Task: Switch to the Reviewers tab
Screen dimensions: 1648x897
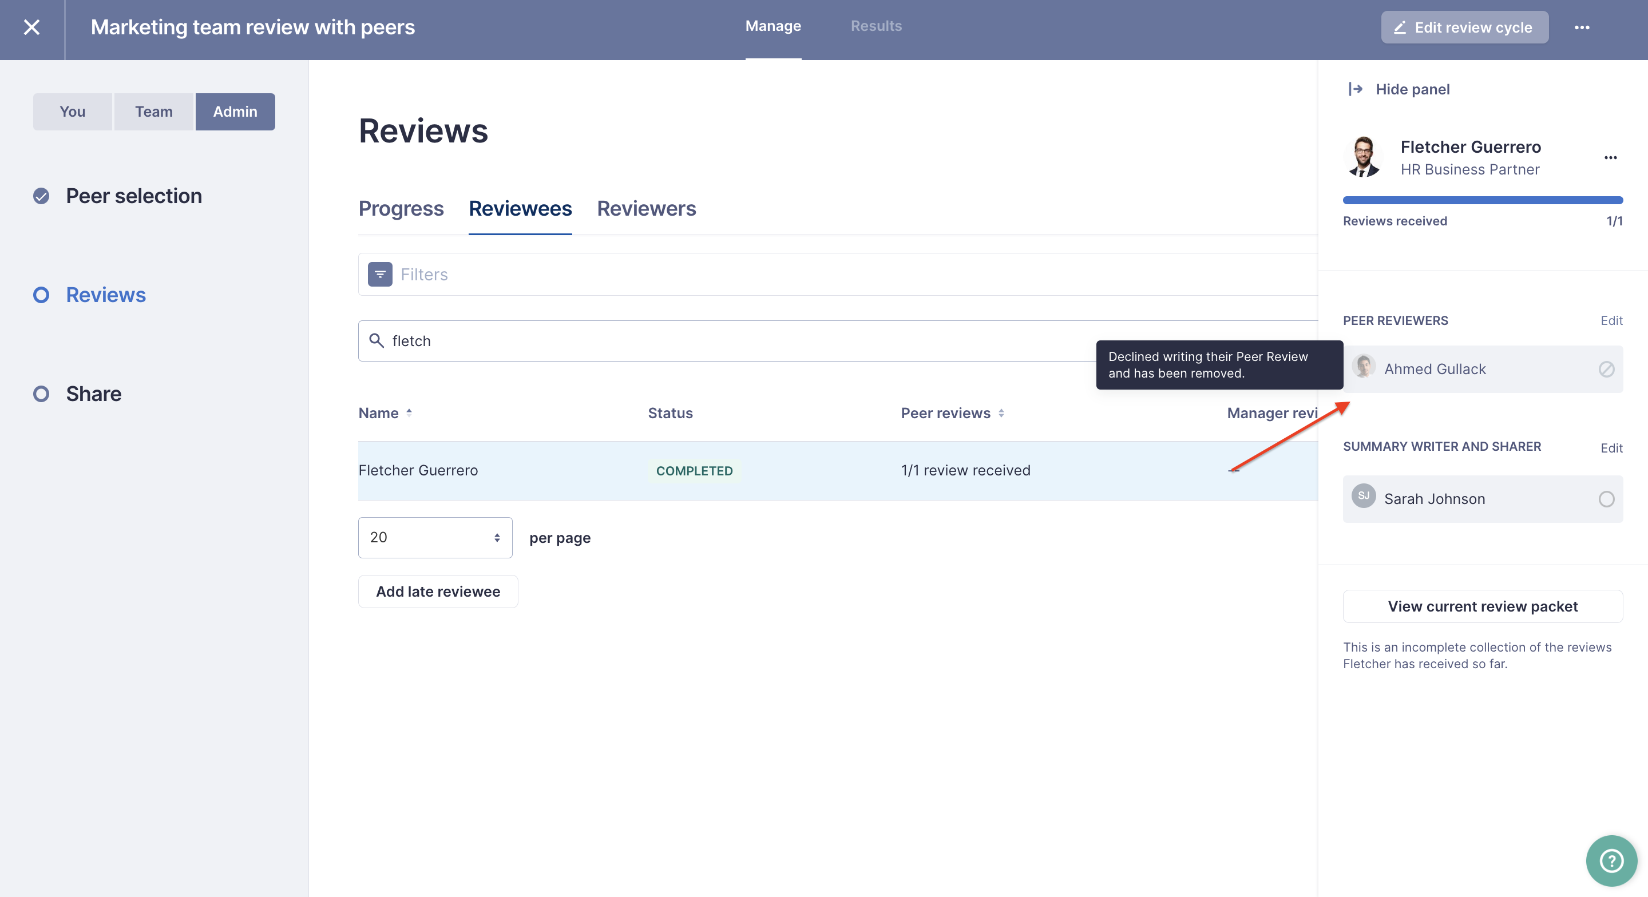Action: pyautogui.click(x=646, y=209)
